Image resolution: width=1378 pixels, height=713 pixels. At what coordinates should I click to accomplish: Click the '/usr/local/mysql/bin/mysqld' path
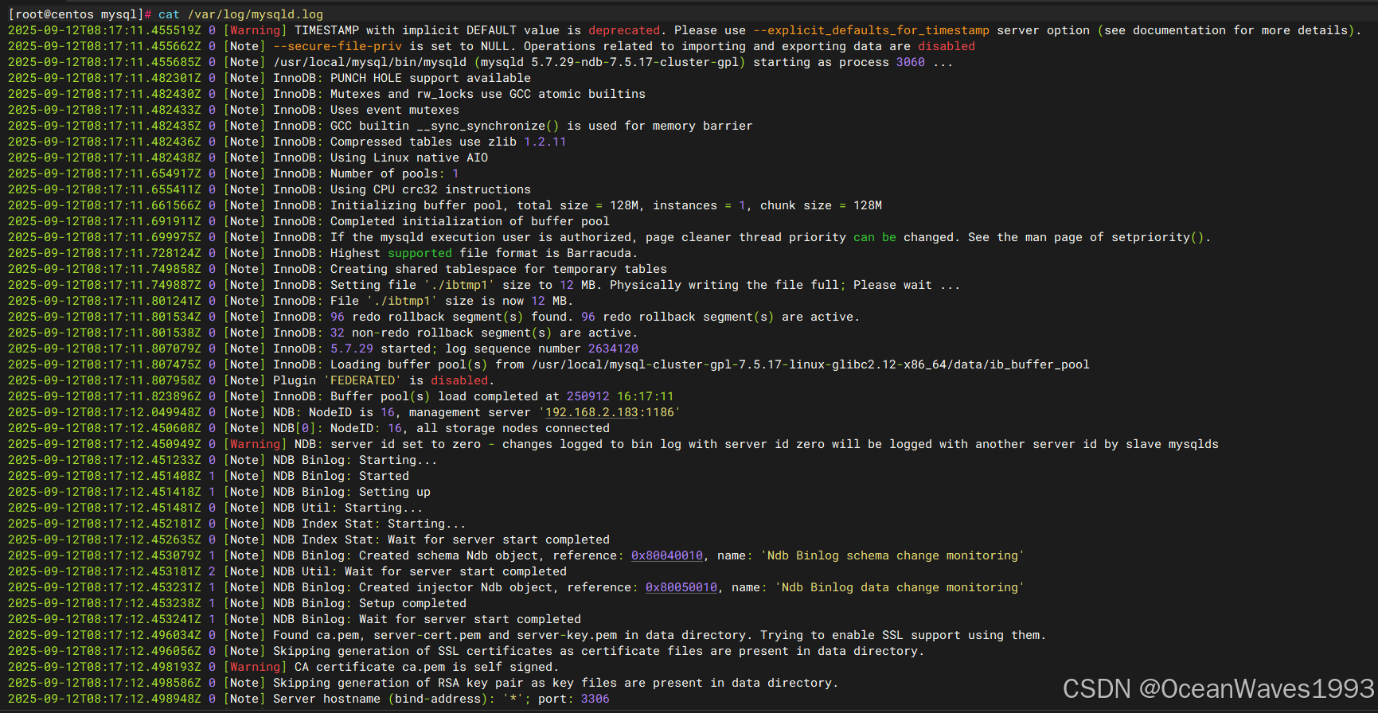pyautogui.click(x=369, y=62)
